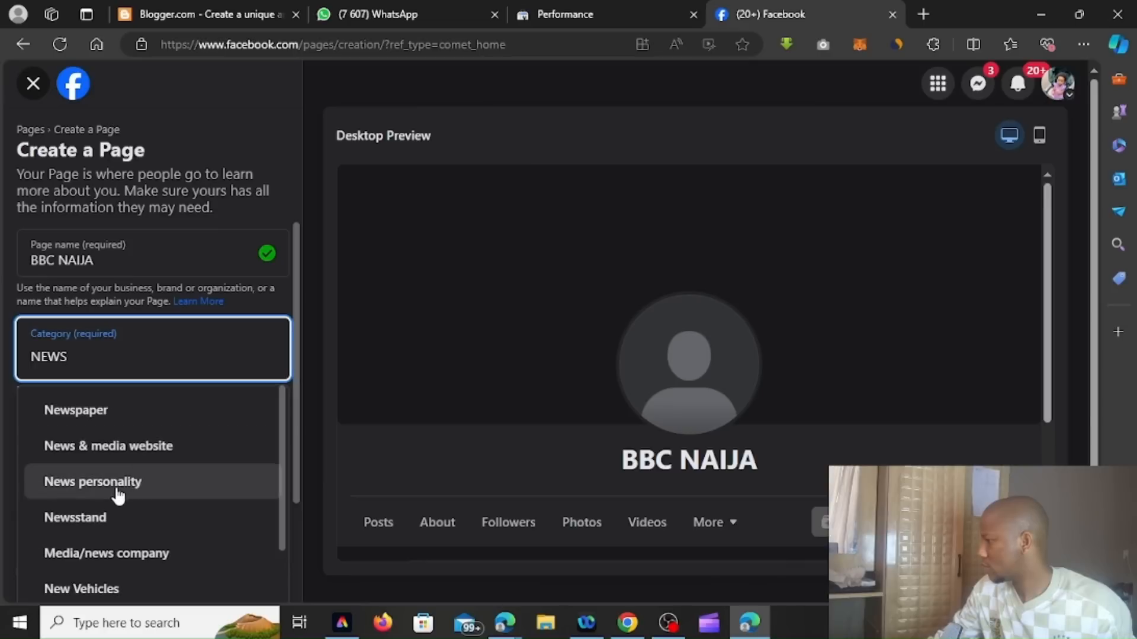Choose the News personality category
This screenshot has height=639, width=1137.
[150, 482]
